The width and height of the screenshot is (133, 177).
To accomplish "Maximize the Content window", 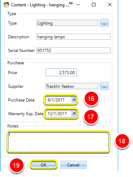I will 94,5.
